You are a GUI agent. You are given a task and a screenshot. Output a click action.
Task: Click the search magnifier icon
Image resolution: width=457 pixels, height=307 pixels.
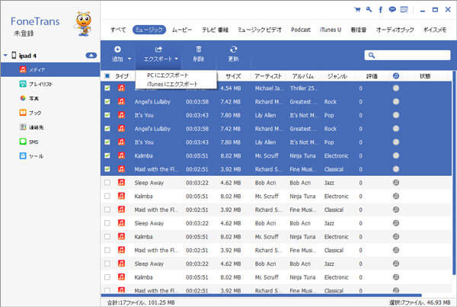tap(372, 55)
